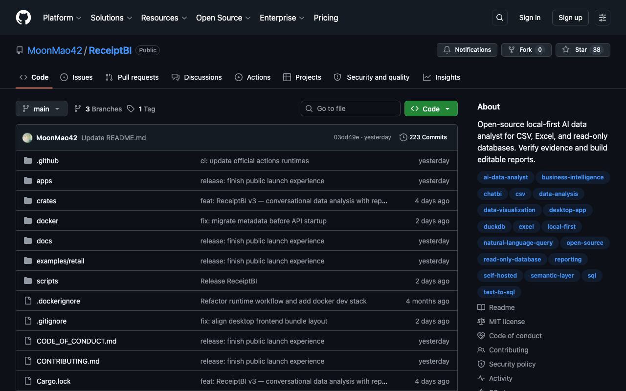This screenshot has width=626, height=391.
Task: Click the clock history icon beside 223 Commits
Action: click(x=403, y=137)
